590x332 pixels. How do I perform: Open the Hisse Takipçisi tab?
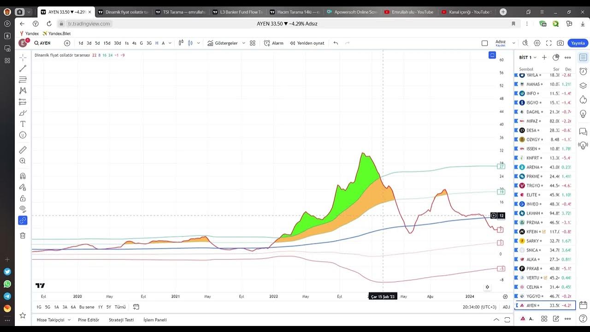point(51,320)
